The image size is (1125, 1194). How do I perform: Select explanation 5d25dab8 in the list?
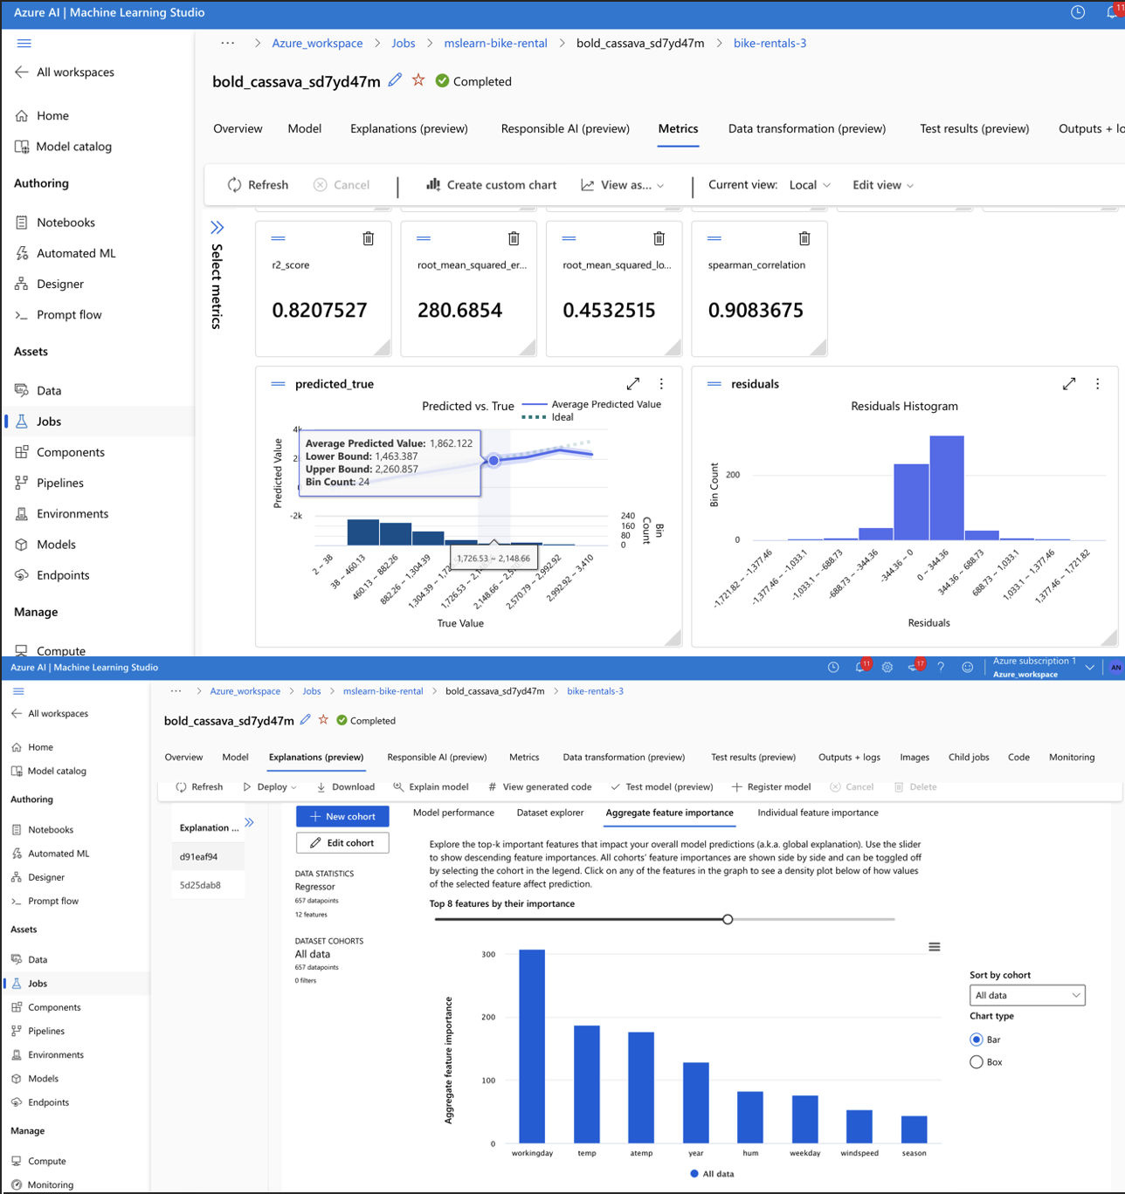pyautogui.click(x=208, y=884)
